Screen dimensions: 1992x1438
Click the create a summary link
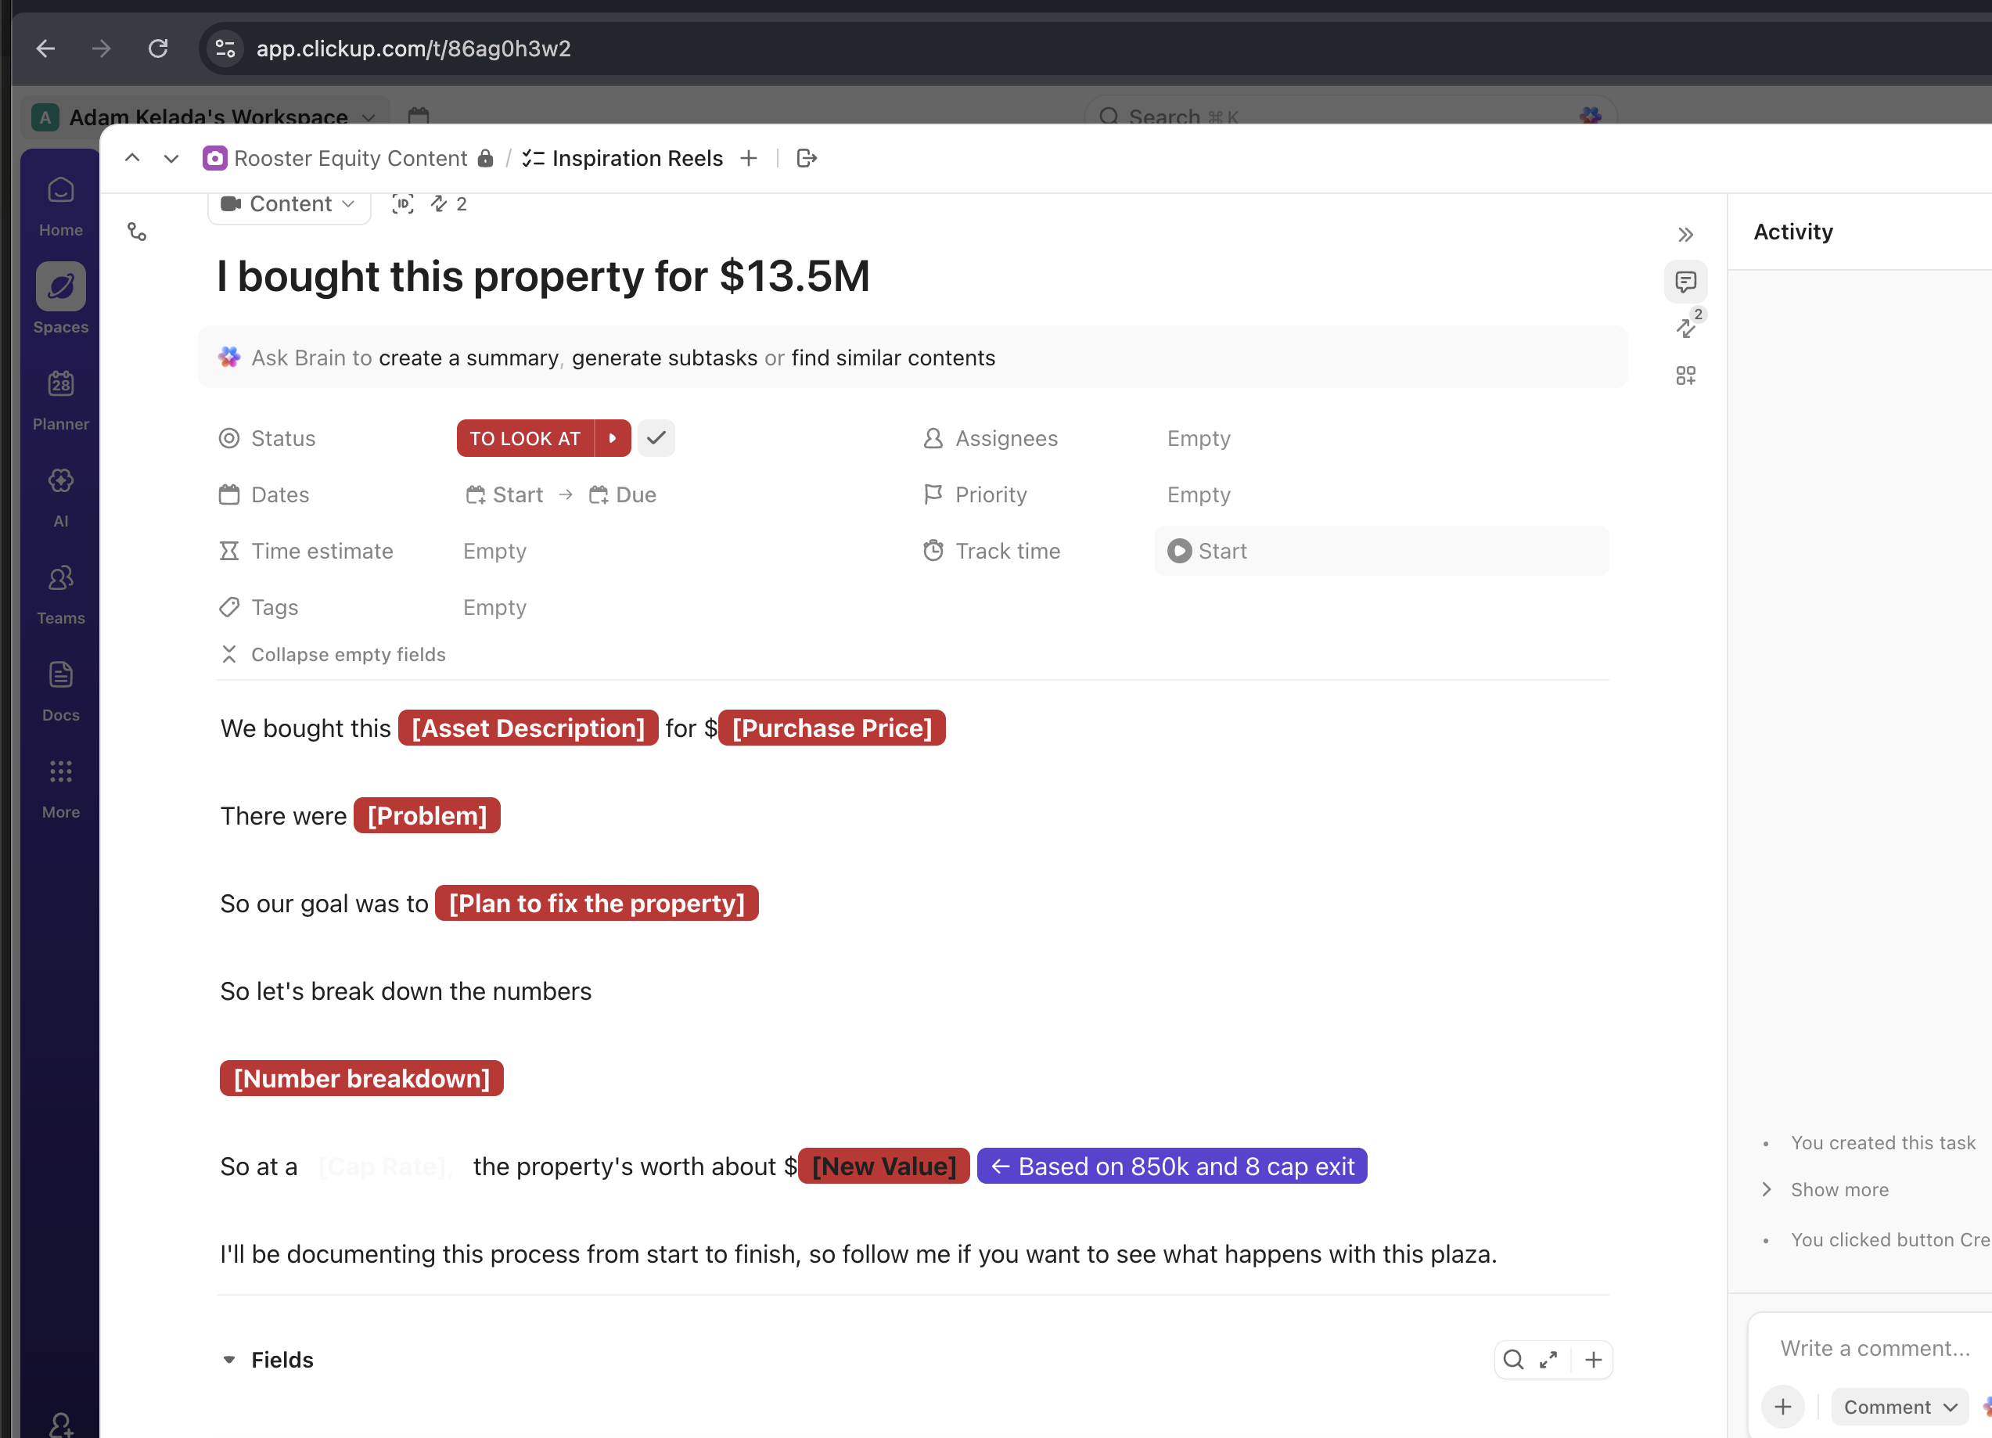(x=468, y=358)
